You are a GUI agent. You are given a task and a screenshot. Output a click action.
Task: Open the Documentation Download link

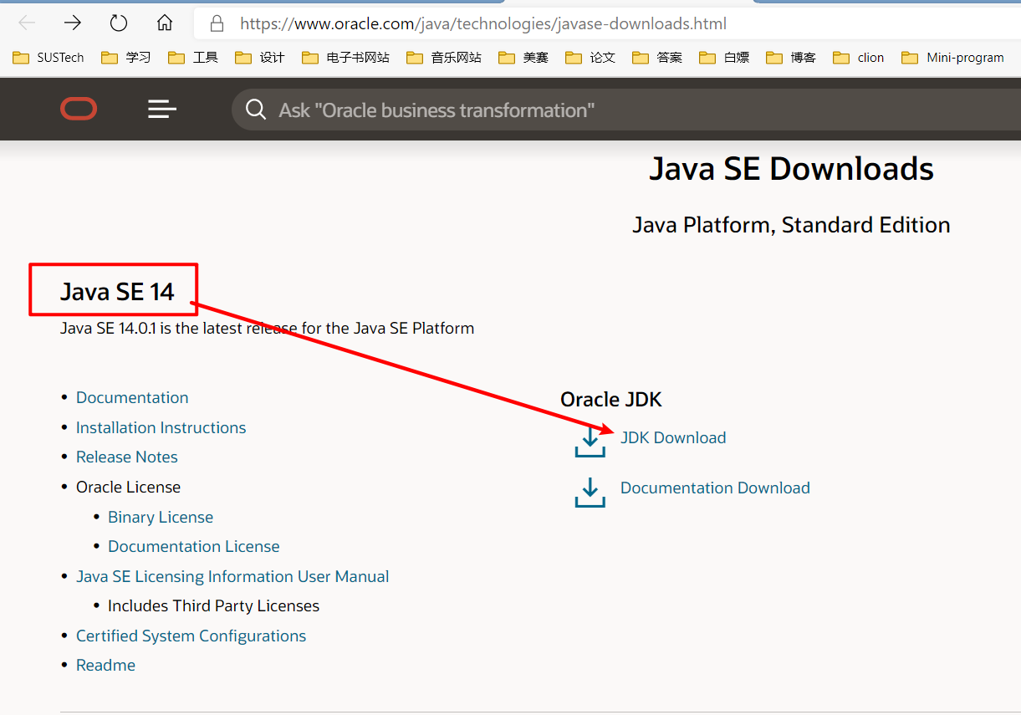click(715, 488)
